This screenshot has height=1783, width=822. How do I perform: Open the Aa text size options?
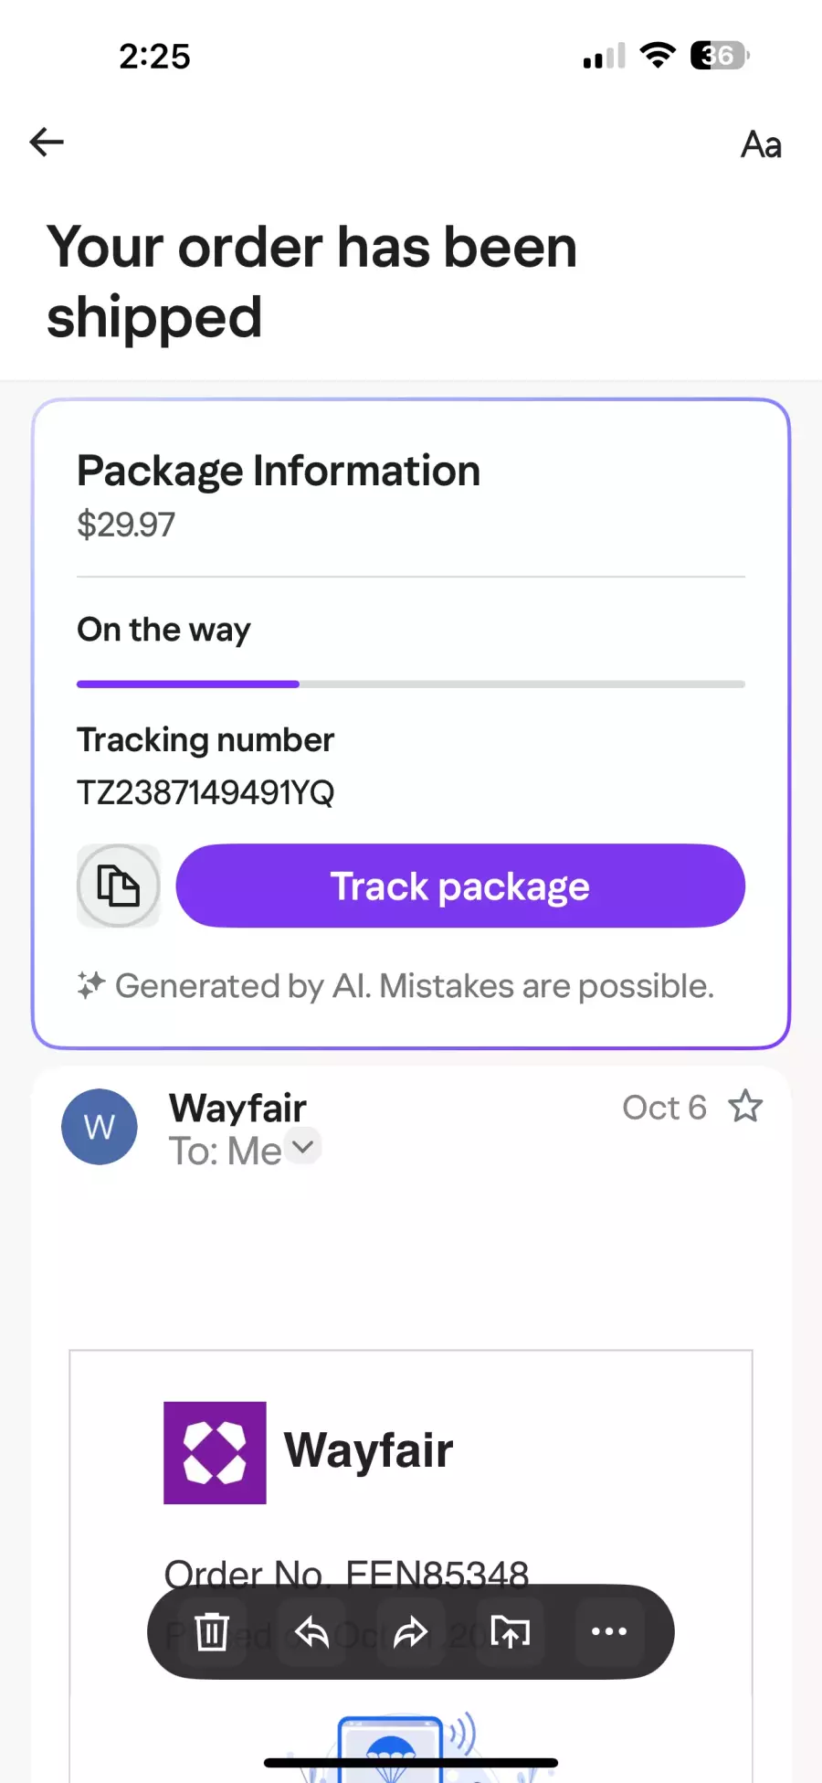[x=761, y=144]
